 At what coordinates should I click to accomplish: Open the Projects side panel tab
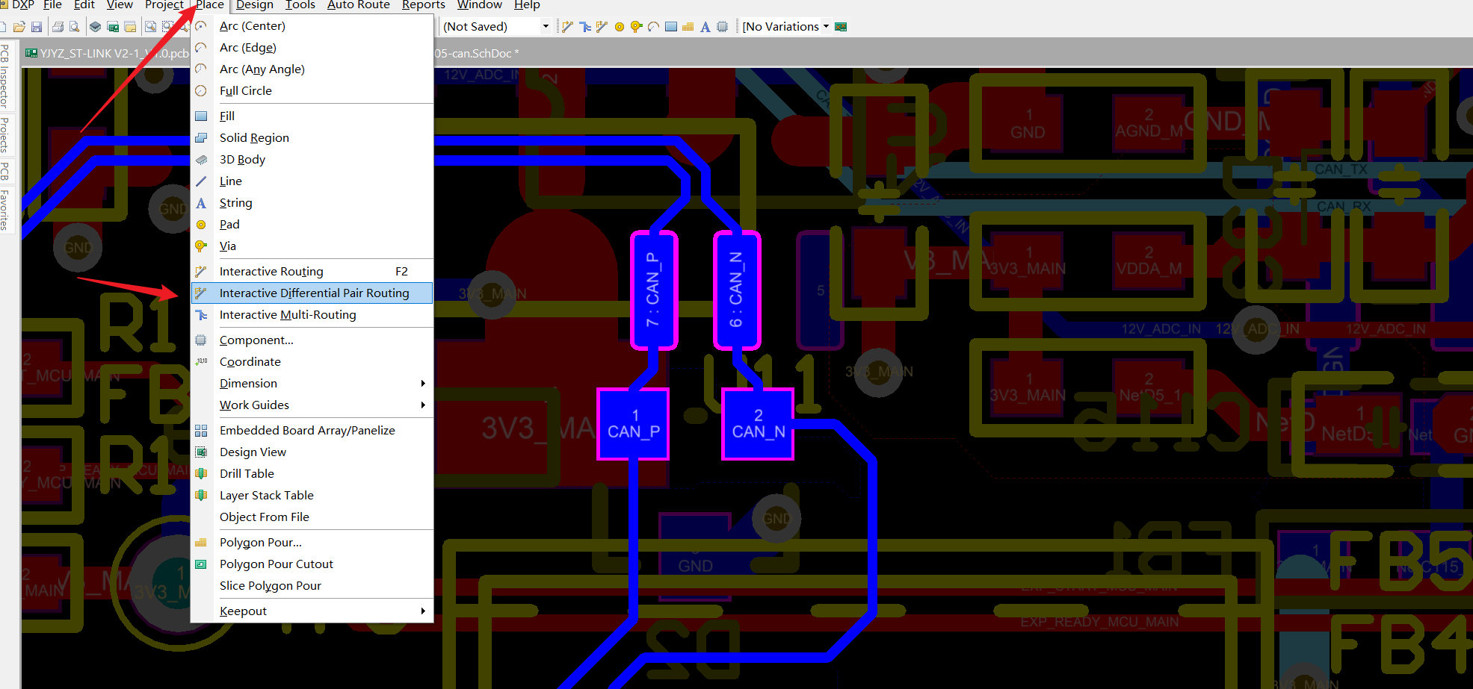(5, 134)
